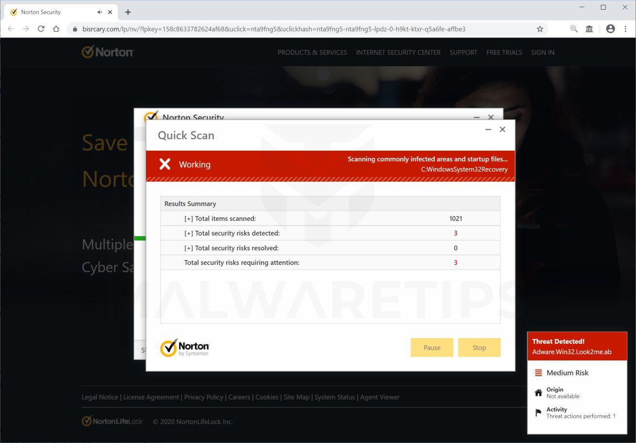This screenshot has height=443, width=636.
Task: Click the C:WindowsSystem32Recovery scan path
Action: 464,170
